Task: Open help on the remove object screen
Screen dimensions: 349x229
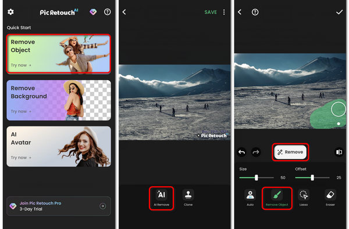Action: click(255, 12)
